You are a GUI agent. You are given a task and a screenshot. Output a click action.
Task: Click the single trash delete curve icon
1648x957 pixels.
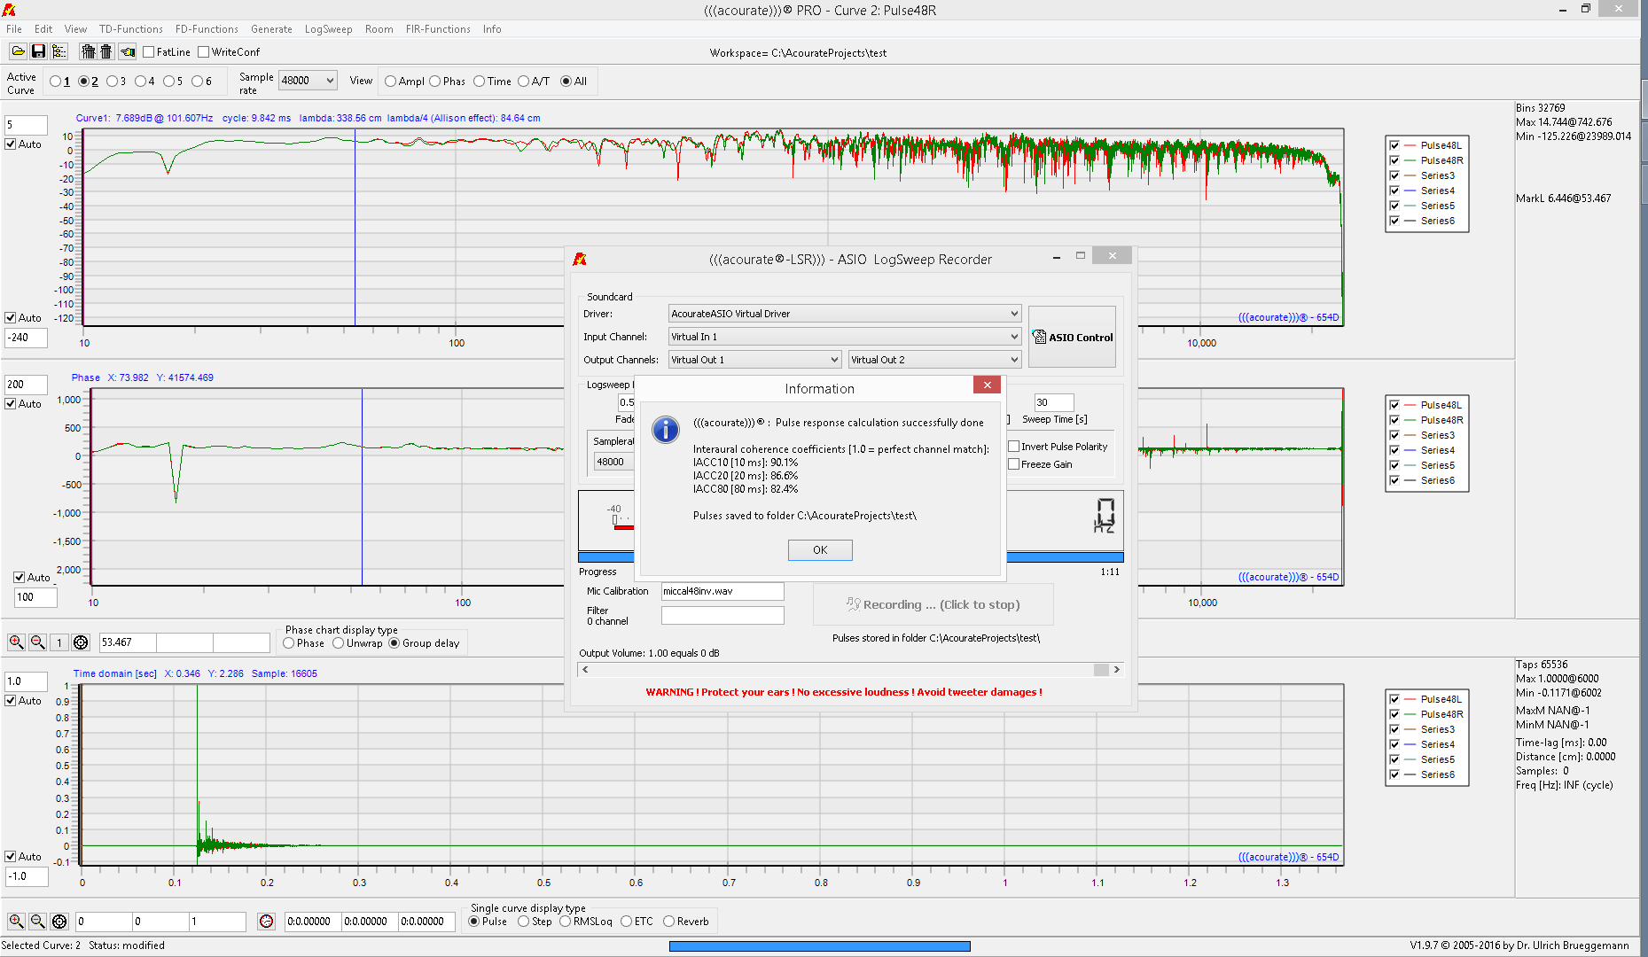[x=106, y=51]
